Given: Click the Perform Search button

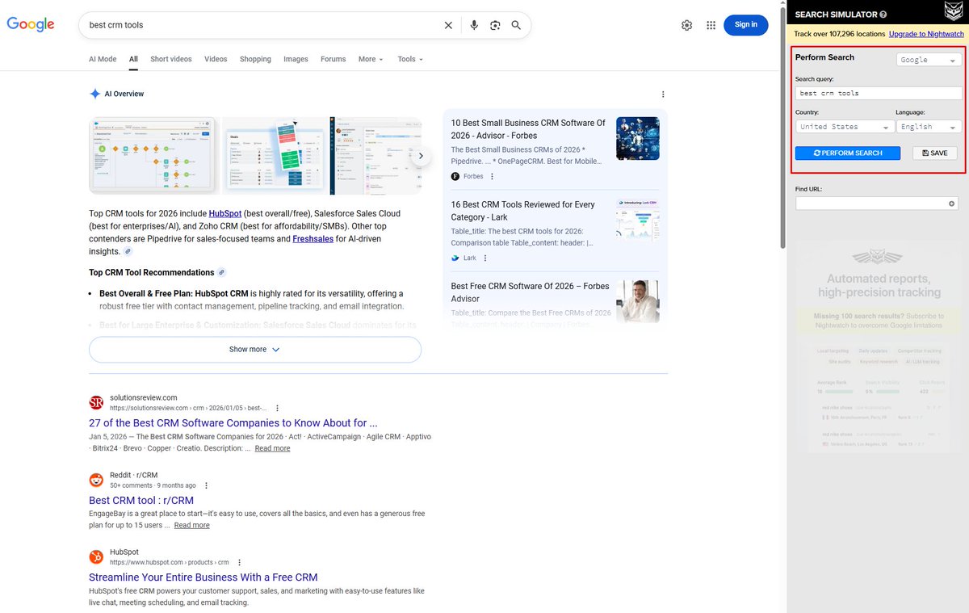Looking at the screenshot, I should pos(848,153).
